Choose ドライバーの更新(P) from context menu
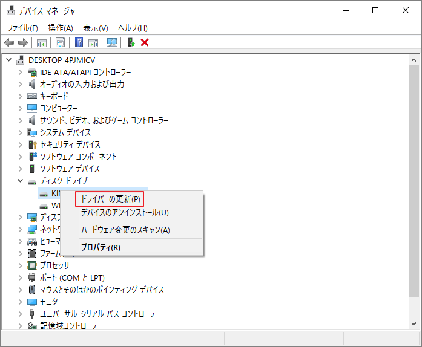This screenshot has width=422, height=347. 111,199
